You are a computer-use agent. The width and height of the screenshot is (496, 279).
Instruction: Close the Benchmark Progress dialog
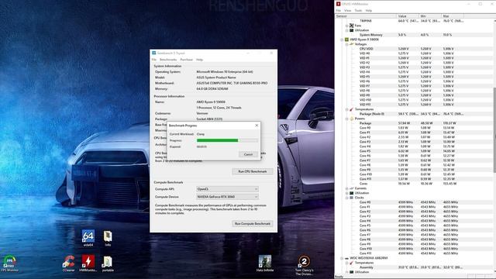(257, 126)
